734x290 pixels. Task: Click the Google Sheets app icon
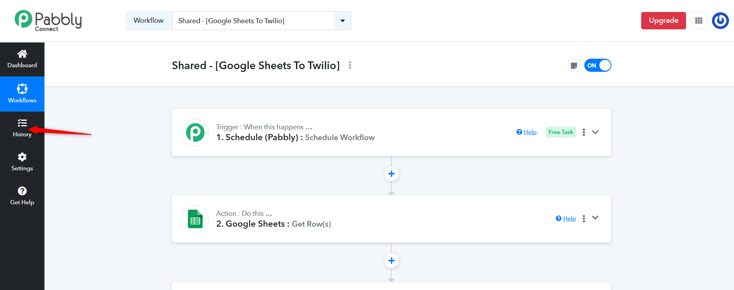[x=195, y=219]
